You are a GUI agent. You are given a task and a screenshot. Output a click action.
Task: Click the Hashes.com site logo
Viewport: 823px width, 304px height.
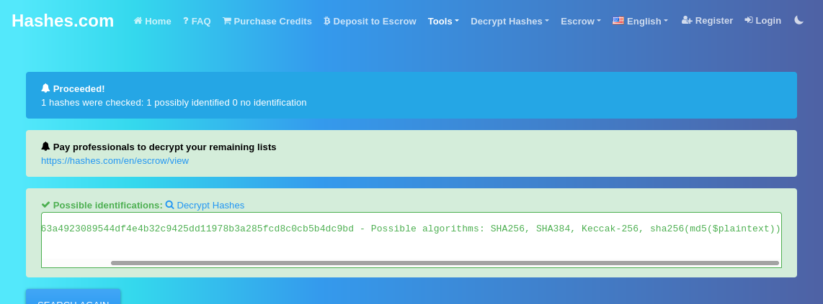tap(63, 21)
